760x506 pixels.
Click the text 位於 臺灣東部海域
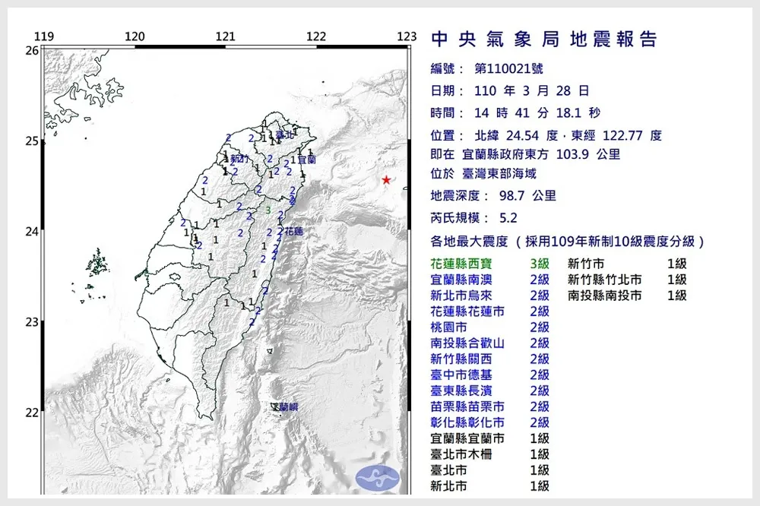[483, 173]
